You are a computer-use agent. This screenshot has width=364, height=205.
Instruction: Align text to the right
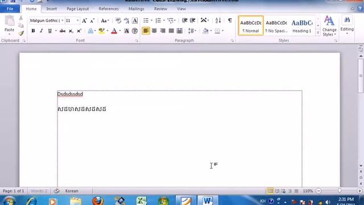[x=163, y=31]
